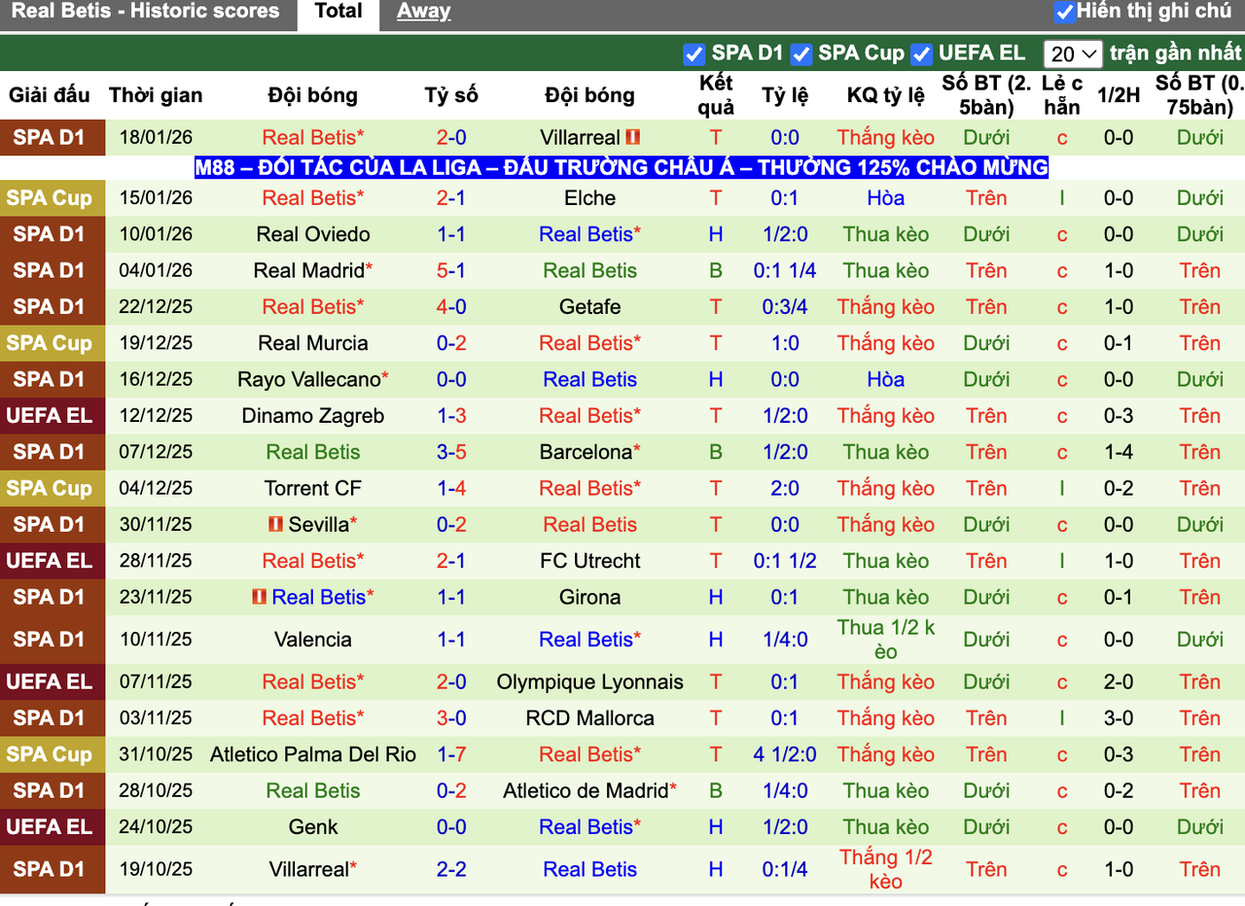
Task: Click the UEFA EL badge on the FC Utrecht row
Action: 53,560
